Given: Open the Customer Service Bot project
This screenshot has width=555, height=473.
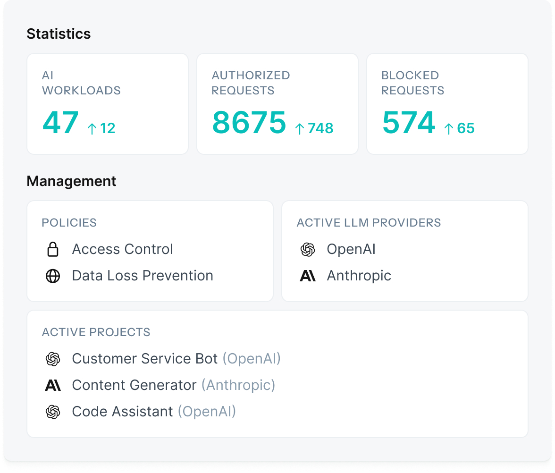Looking at the screenshot, I should click(x=144, y=359).
